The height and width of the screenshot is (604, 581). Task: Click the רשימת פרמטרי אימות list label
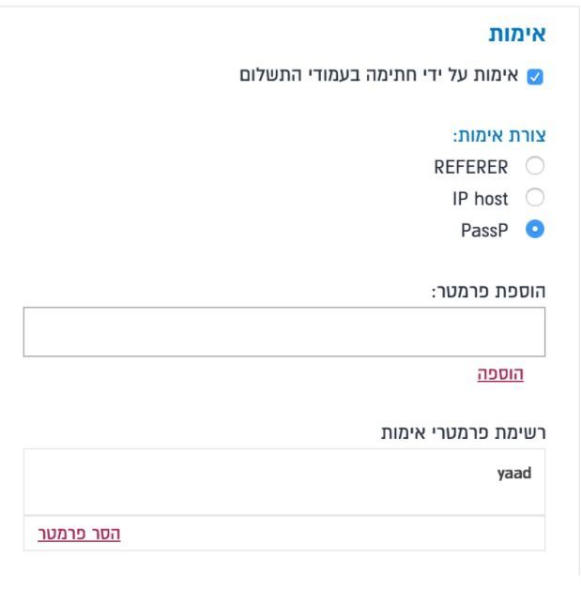[x=456, y=432]
